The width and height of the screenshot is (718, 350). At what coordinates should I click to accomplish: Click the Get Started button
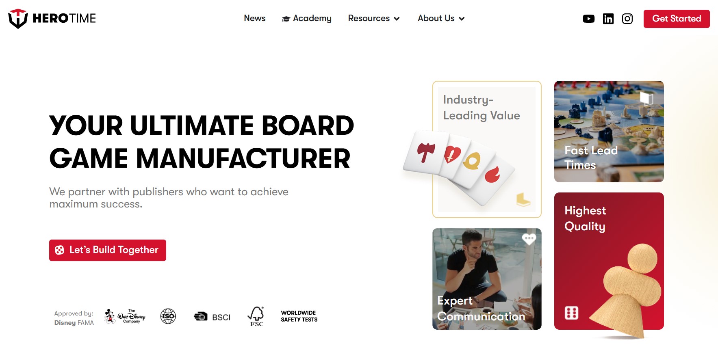pyautogui.click(x=677, y=19)
